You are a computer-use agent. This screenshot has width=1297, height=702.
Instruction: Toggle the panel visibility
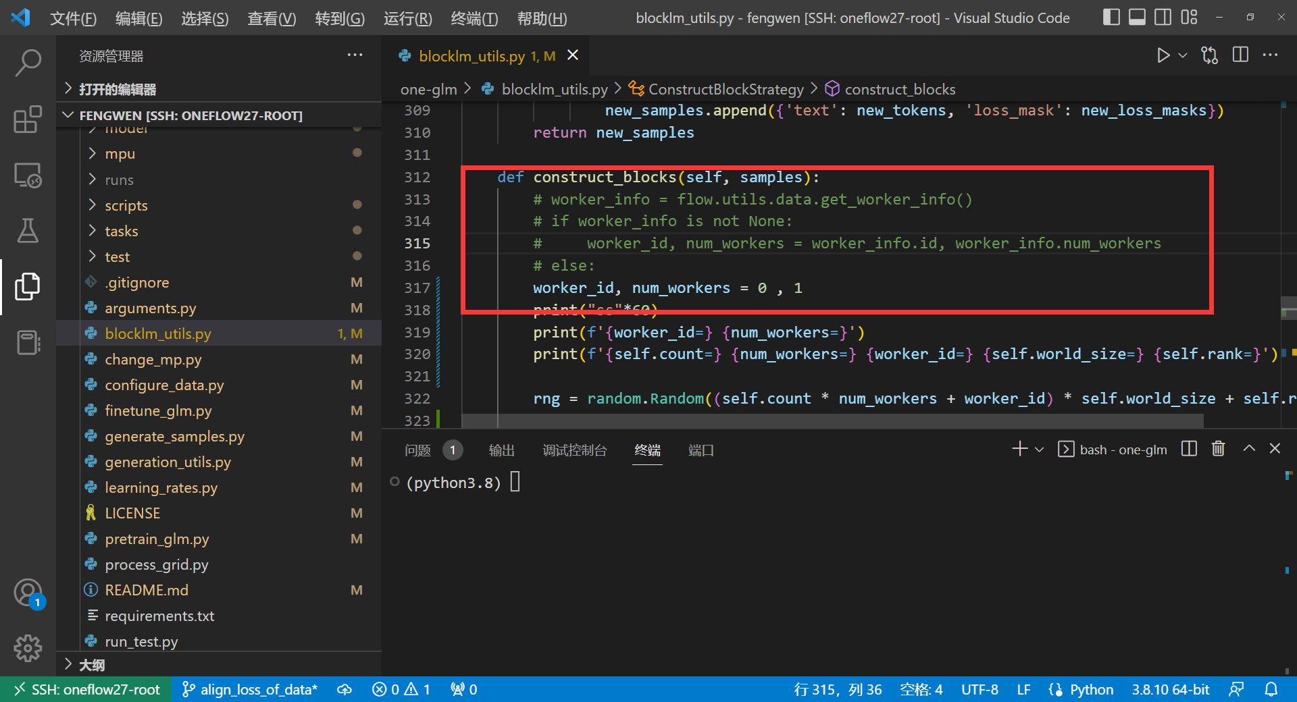(1136, 17)
